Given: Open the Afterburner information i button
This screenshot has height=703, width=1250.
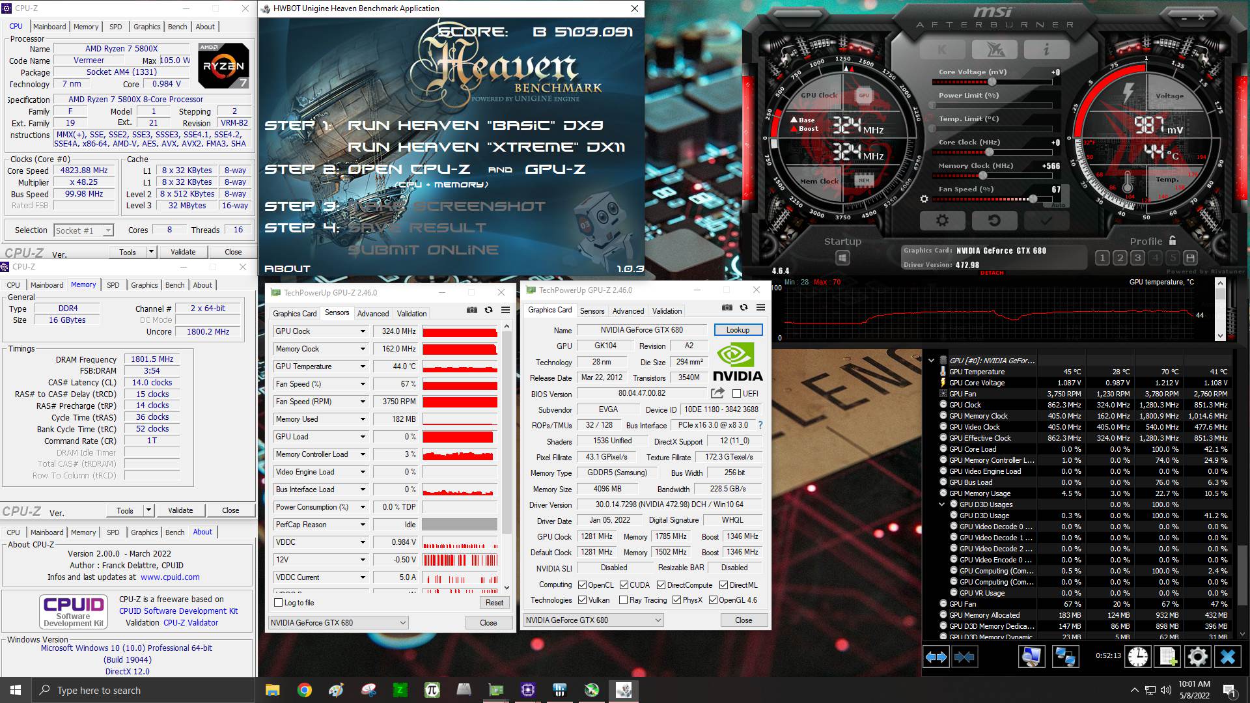Looking at the screenshot, I should point(1046,49).
